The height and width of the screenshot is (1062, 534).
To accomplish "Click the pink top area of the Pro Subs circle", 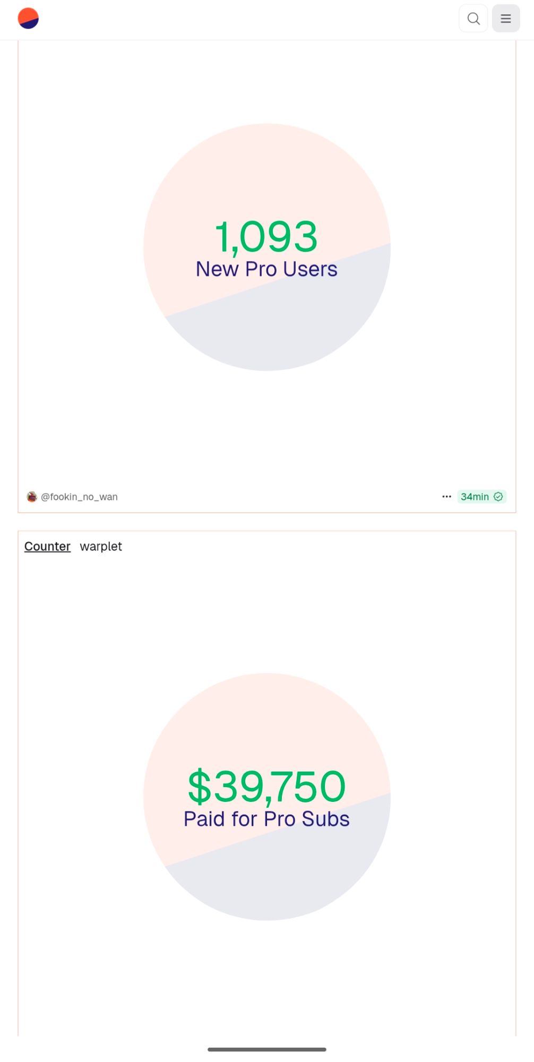I will tap(265, 720).
